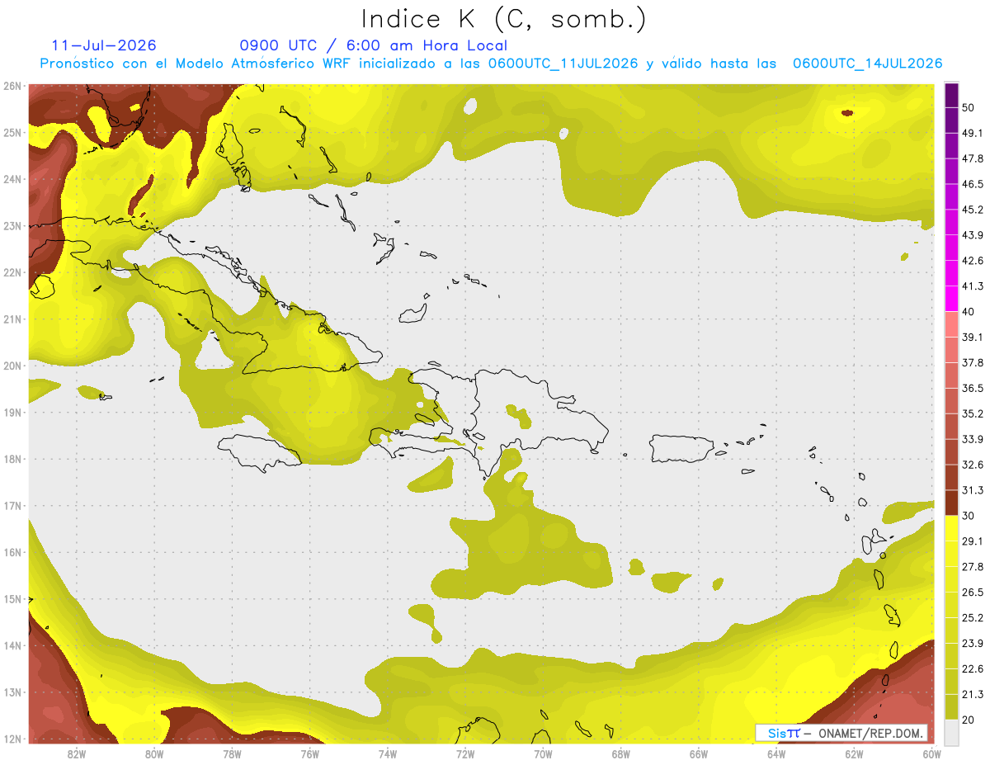990x765 pixels.
Task: Click the valid-until time '0600UTC_14JUL2026'
Action: click(x=867, y=64)
